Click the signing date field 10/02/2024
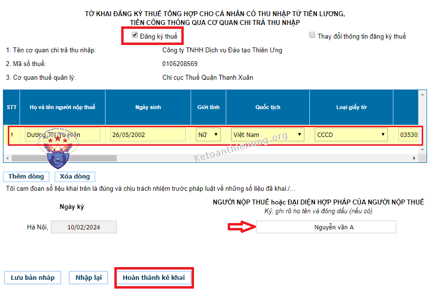 click(84, 227)
